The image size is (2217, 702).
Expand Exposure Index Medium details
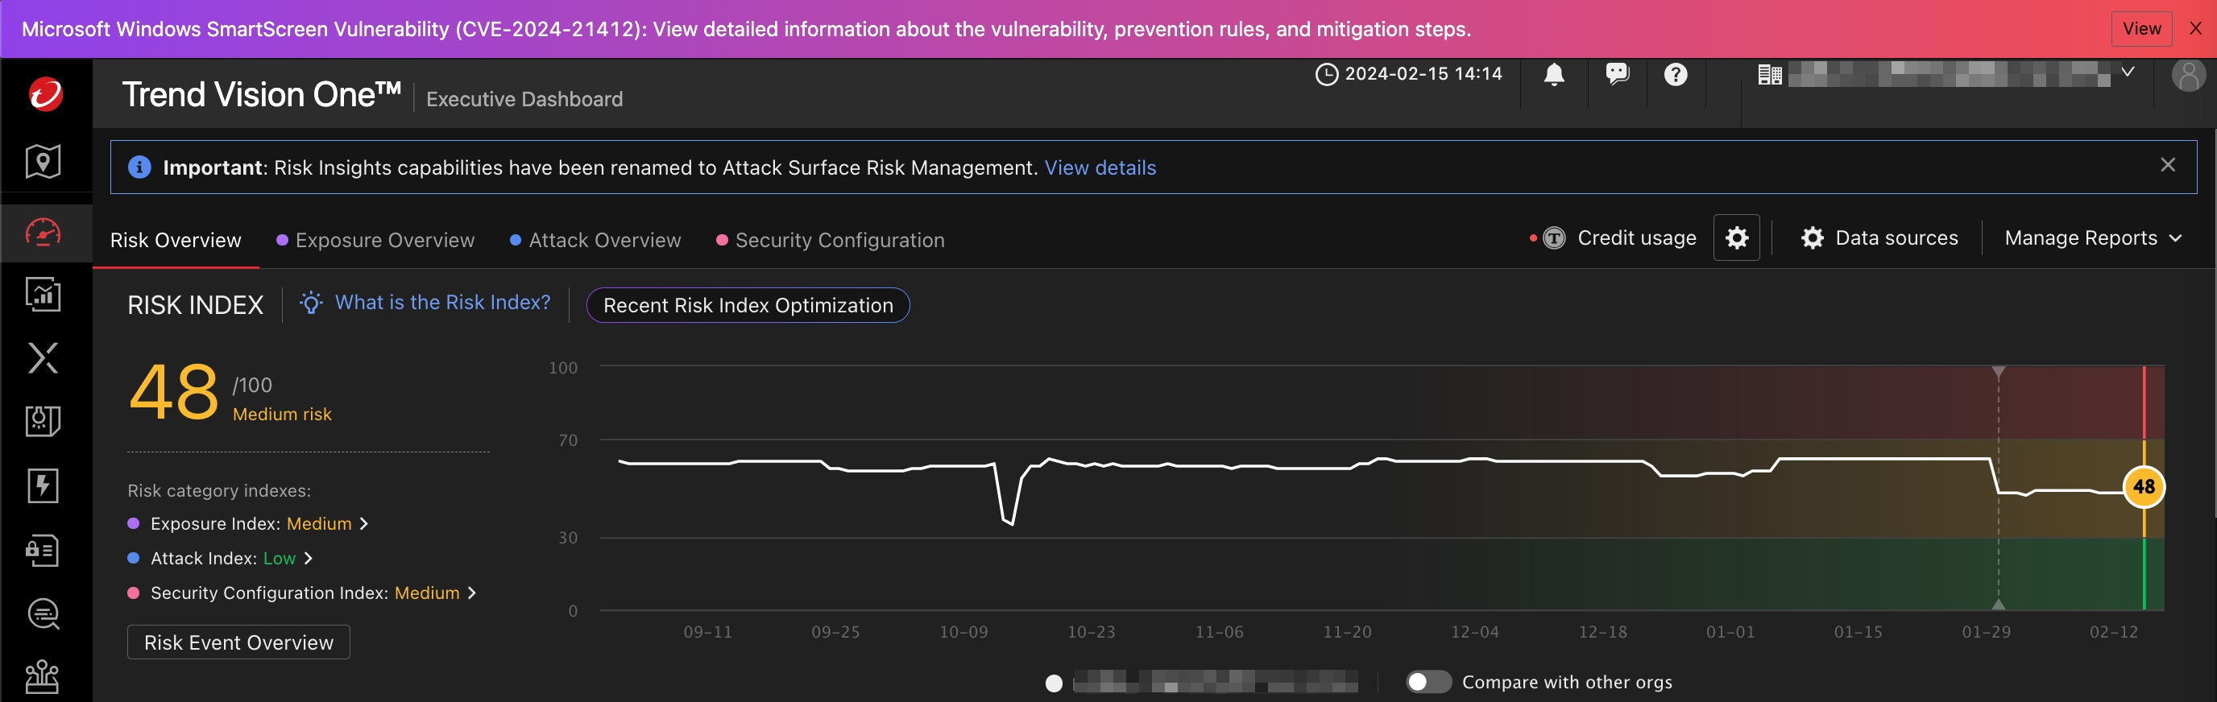364,524
